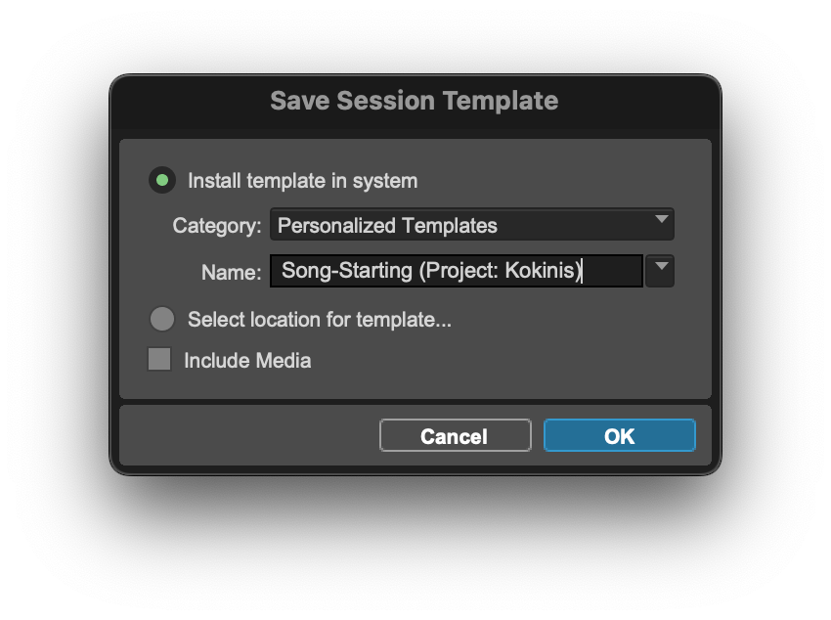
Task: Click Cancel to dismiss the dialog
Action: [x=455, y=435]
